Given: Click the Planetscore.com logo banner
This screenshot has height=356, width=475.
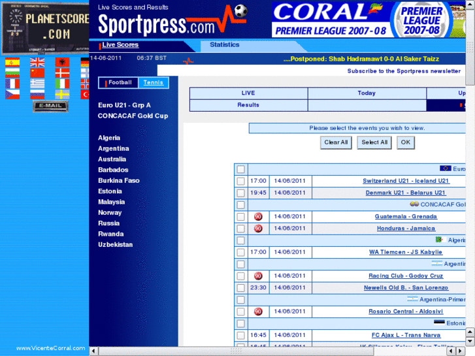Looking at the screenshot, I should [45, 27].
